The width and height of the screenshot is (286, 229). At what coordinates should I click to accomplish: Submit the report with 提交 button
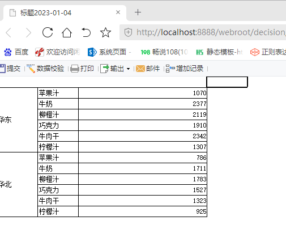pos(10,69)
